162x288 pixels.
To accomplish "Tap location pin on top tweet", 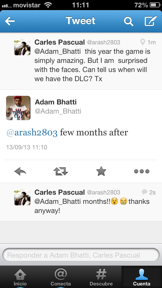I will coord(143,42).
